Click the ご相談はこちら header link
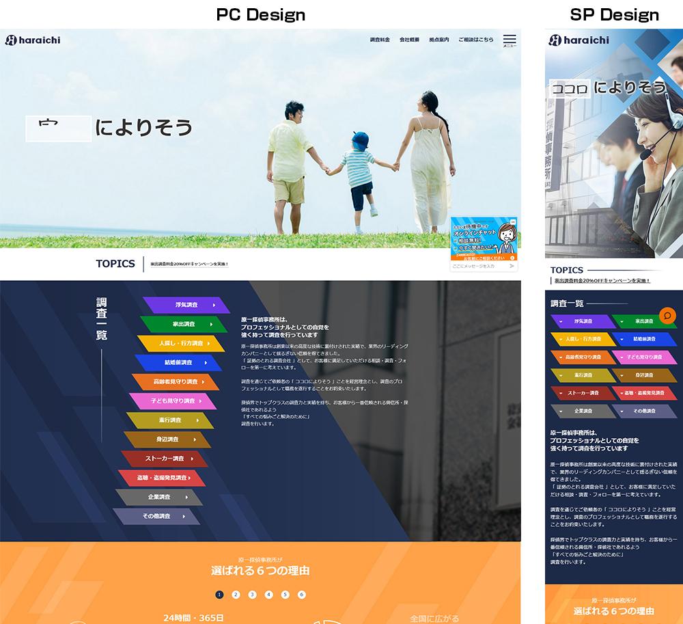The image size is (683, 624). click(475, 40)
